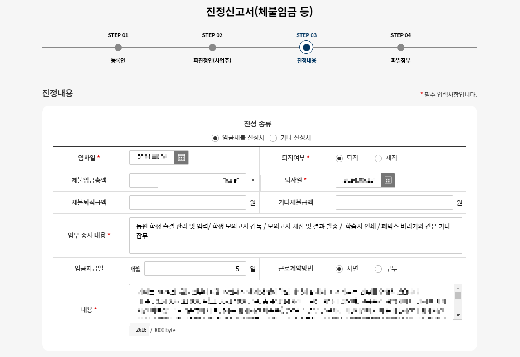Open the calendar picker for 퇴사일

coord(389,180)
